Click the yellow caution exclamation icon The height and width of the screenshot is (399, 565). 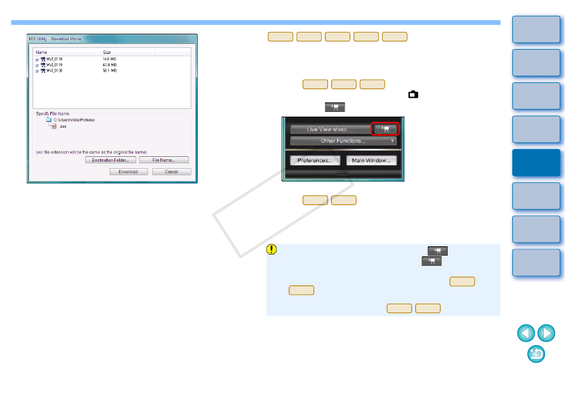(271, 249)
